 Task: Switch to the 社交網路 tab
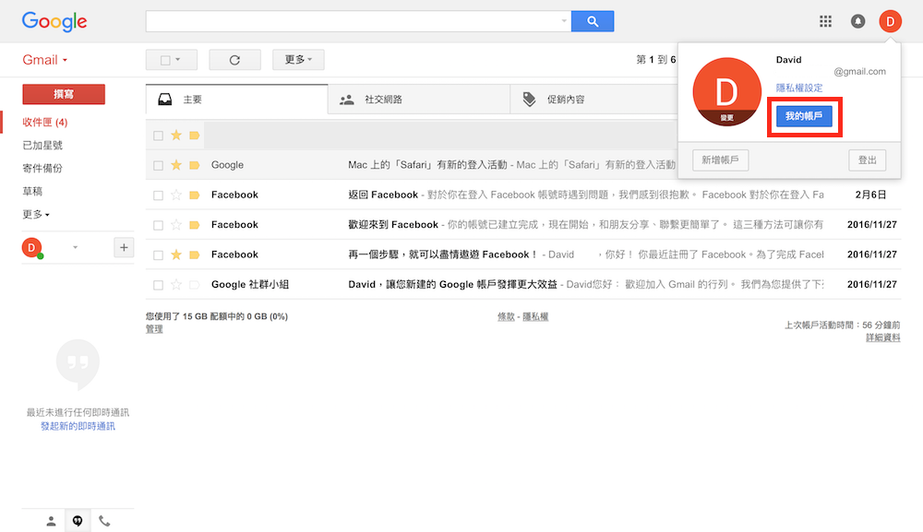[383, 100]
